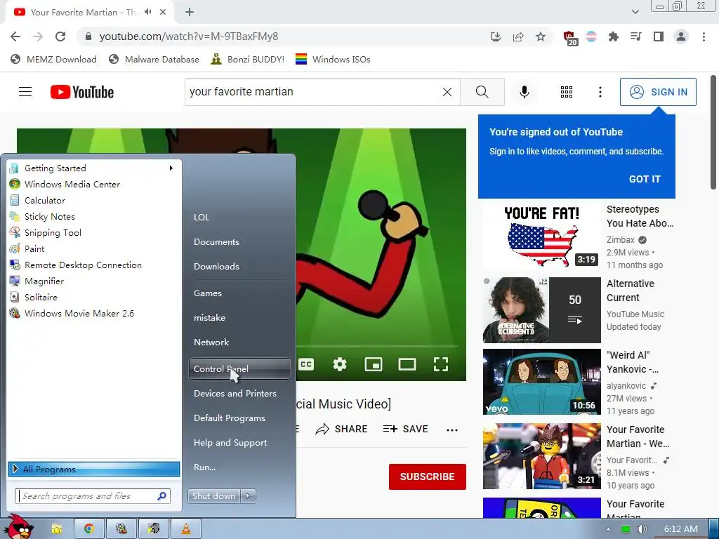Screen dimensions: 719x539
Task: Click SHARE under the video
Action: point(342,429)
